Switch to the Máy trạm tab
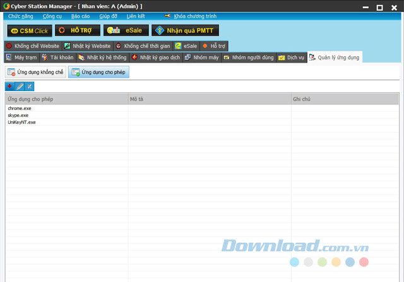The image size is (404, 282). coord(22,58)
